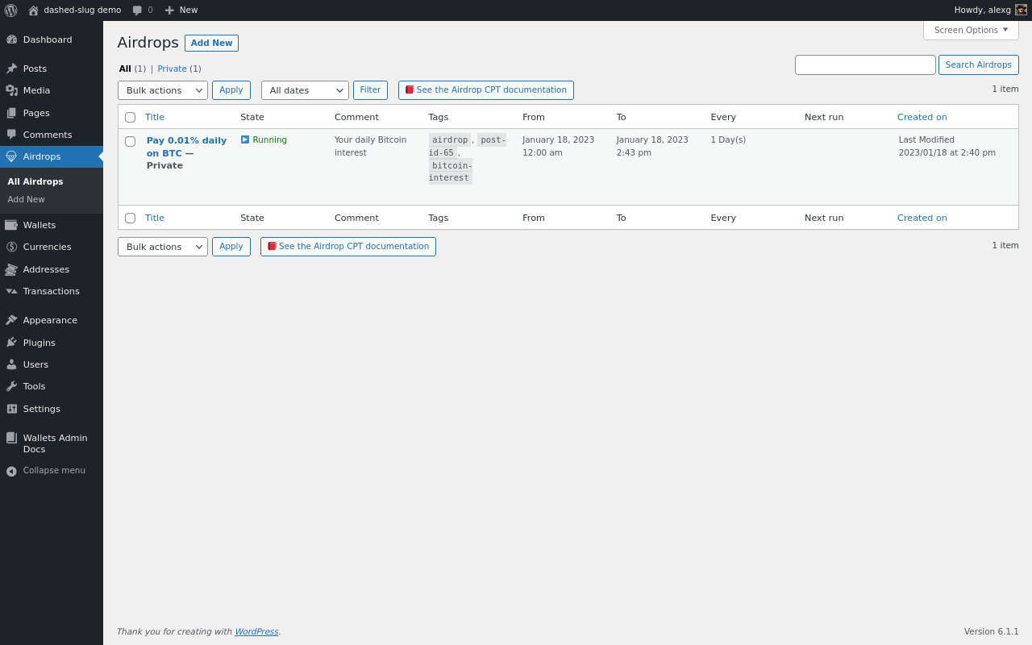Click the Wallets Admin Docs book icon
This screenshot has width=1032, height=645.
[11, 438]
